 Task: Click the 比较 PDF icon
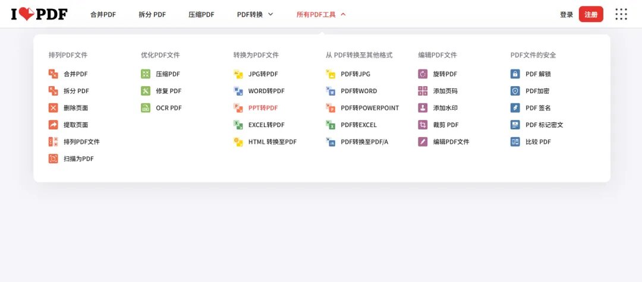[515, 142]
